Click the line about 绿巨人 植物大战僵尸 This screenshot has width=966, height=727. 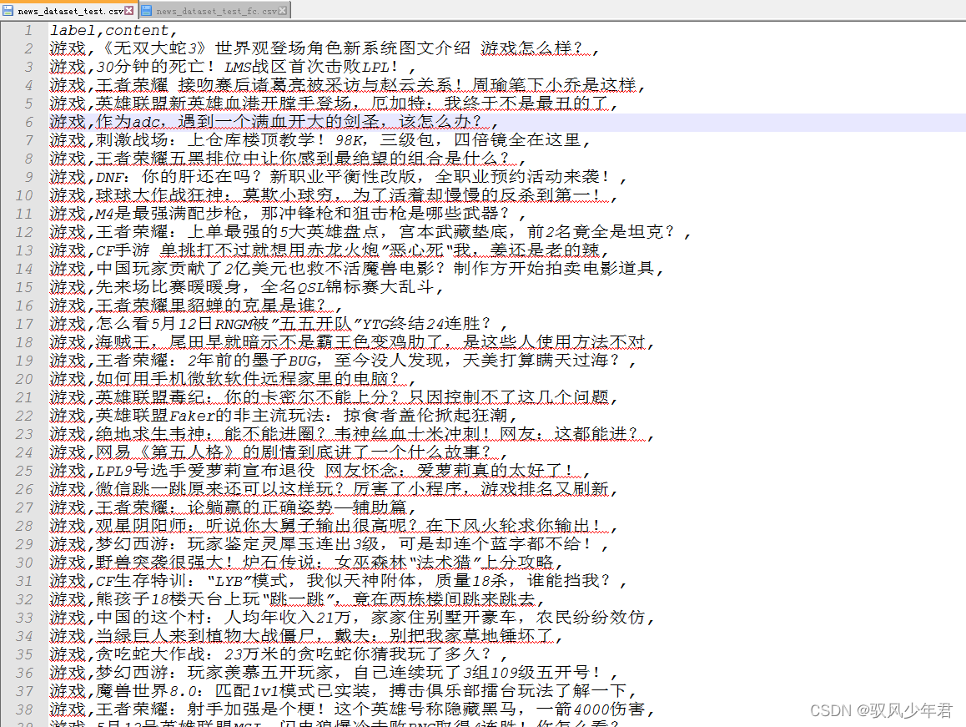pyautogui.click(x=306, y=636)
